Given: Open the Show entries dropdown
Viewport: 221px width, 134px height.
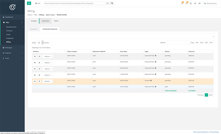Looking at the screenshot, I should pos(40,43).
